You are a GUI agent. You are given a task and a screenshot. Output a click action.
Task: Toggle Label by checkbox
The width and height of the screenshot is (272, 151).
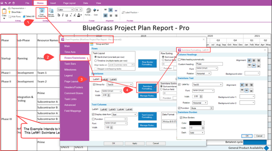[x=180, y=84]
